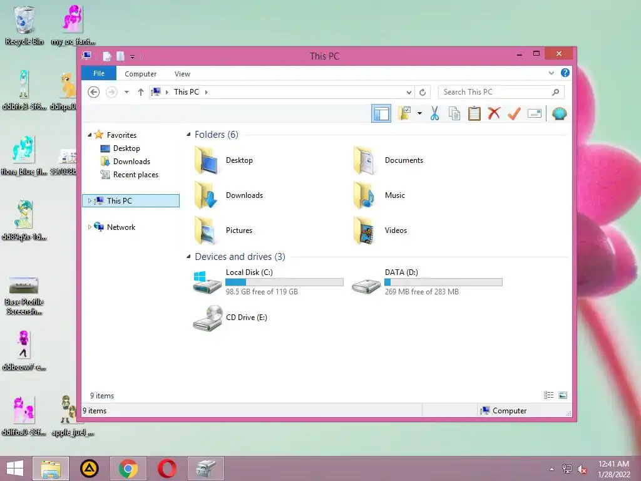The image size is (641, 481).
Task: Expand the address bar history dropdown
Action: [x=408, y=93]
